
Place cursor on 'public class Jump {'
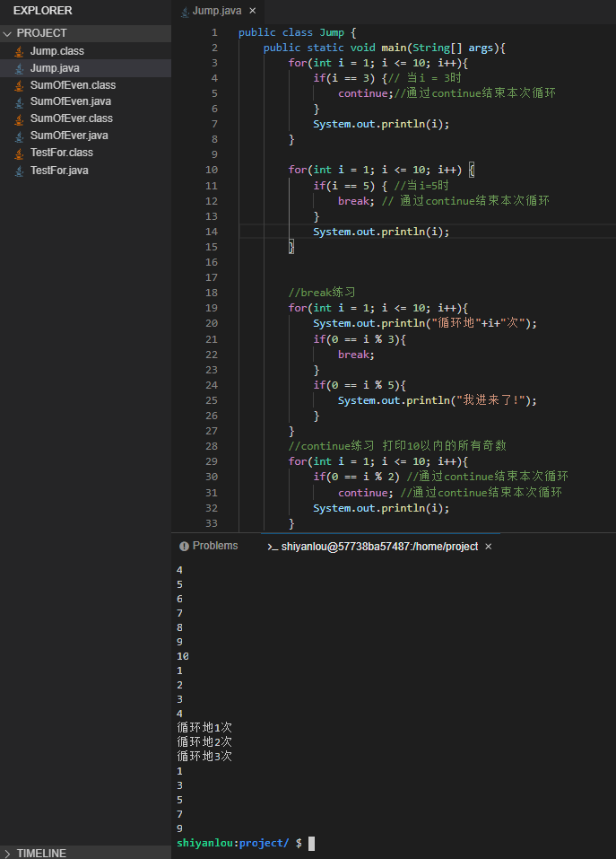297,32
